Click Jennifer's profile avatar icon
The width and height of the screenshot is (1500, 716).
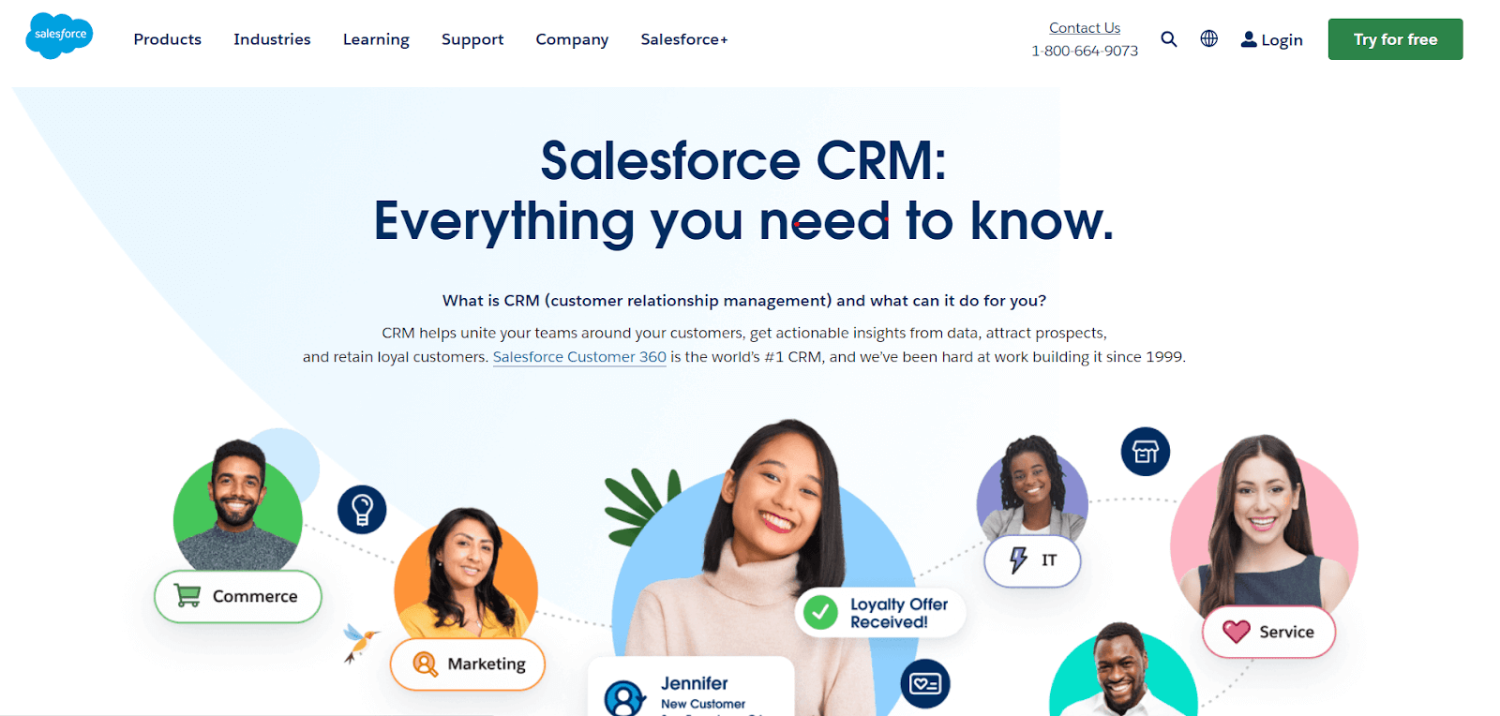(x=624, y=699)
